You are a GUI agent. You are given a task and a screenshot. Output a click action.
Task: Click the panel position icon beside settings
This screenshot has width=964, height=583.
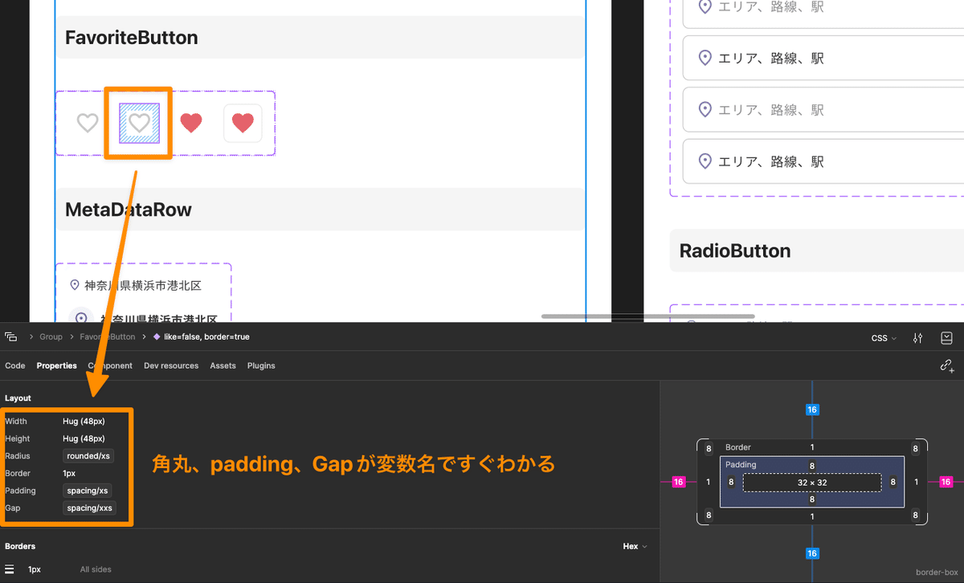(x=946, y=338)
